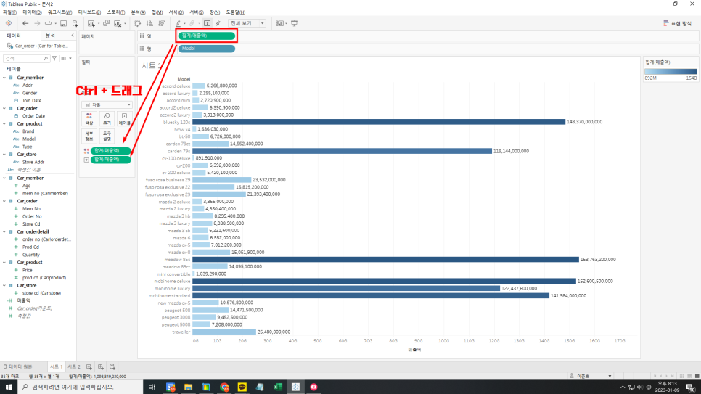Screen dimensions: 701x394
Task: Open the fit '전체 보기' dropdown
Action: pyautogui.click(x=247, y=23)
